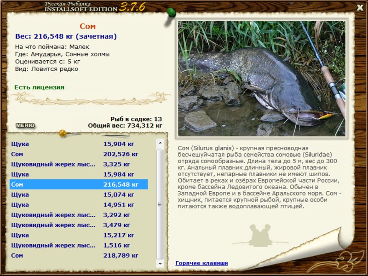Select the Щука 15,217 кг row

[x=79, y=235]
